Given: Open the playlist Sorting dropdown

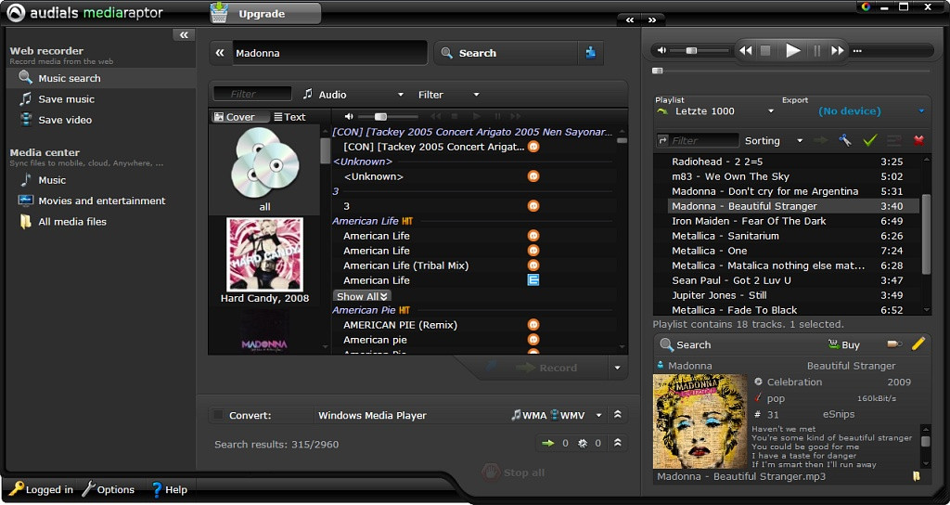Looking at the screenshot, I should pos(773,141).
